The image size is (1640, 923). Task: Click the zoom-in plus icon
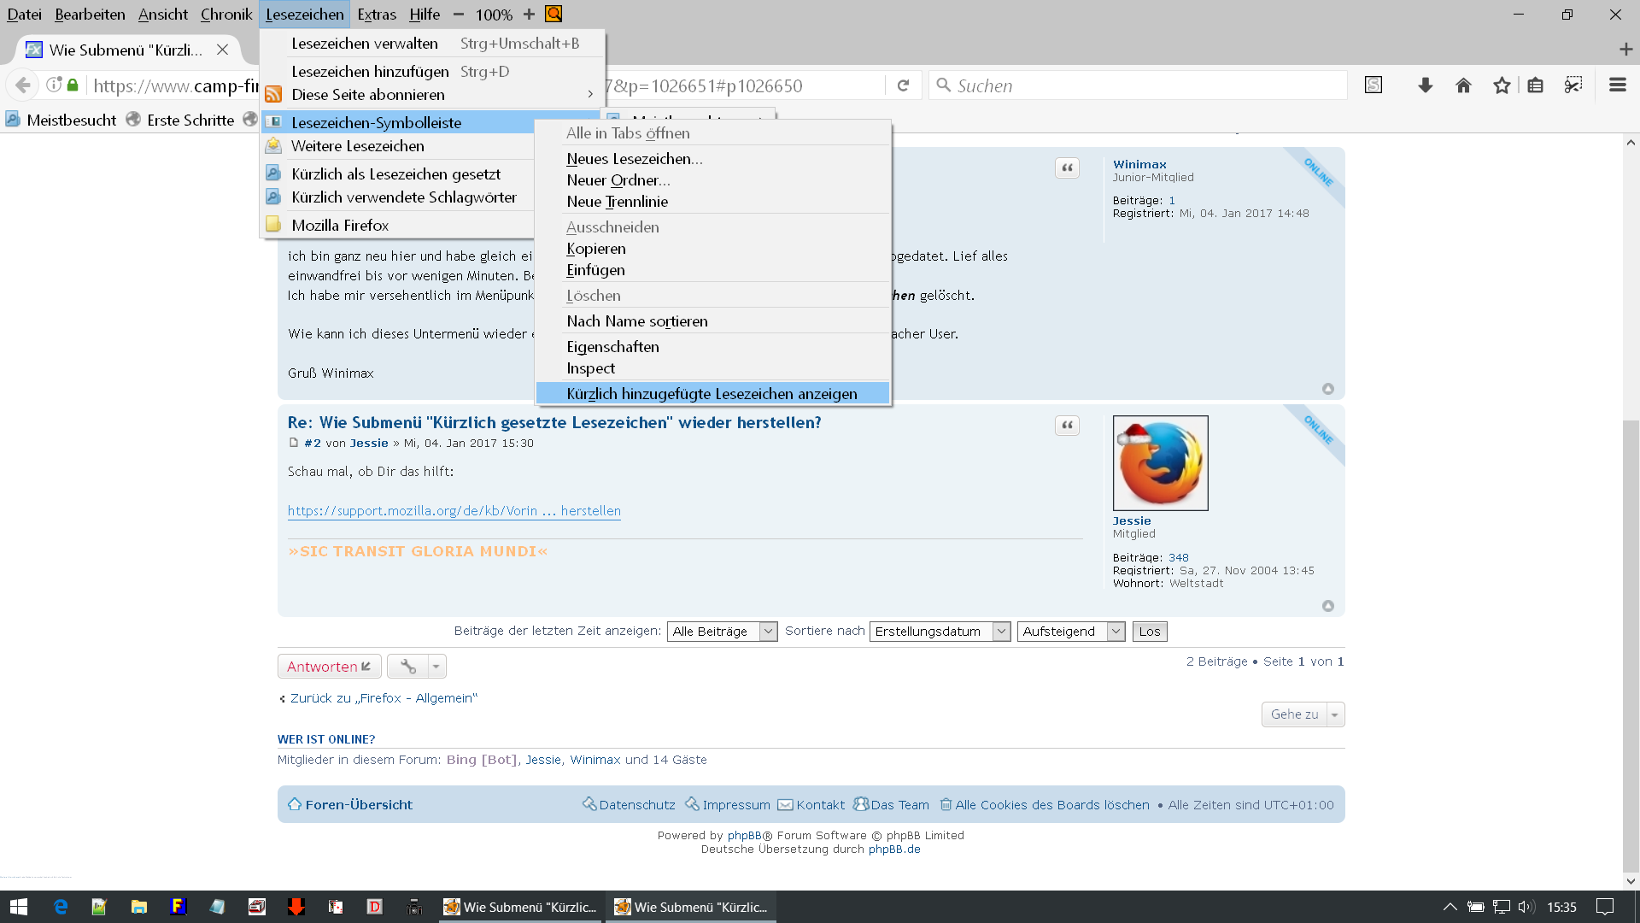[x=529, y=15]
